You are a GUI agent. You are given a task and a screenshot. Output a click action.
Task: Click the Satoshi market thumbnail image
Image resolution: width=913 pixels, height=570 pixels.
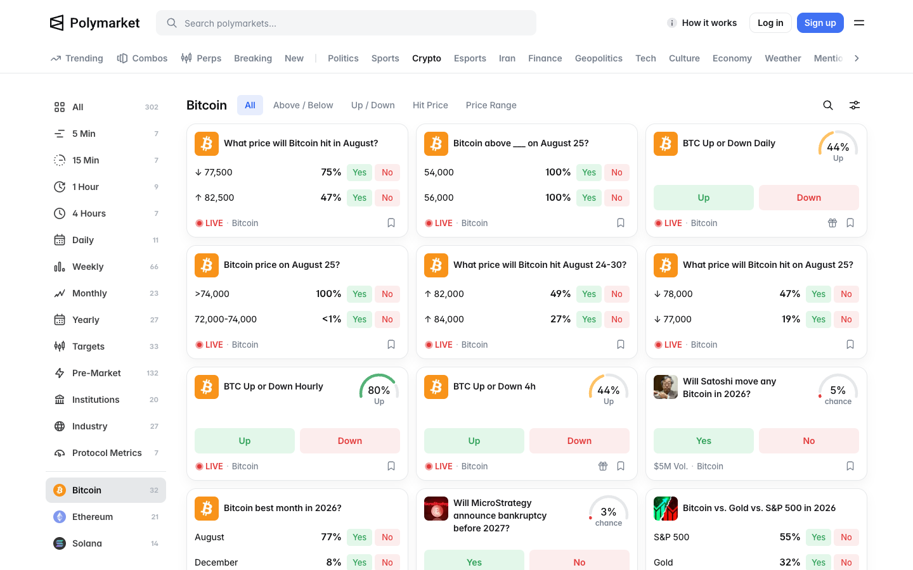pos(666,387)
